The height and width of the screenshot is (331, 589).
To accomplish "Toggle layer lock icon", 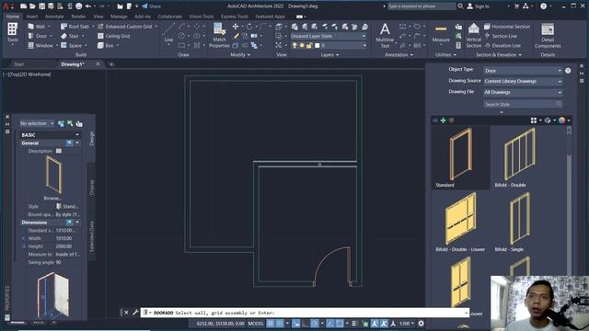I will pyautogui.click(x=309, y=45).
